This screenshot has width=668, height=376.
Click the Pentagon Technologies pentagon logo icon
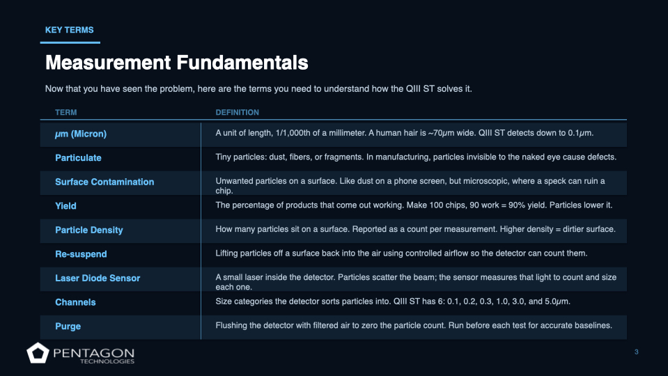[x=38, y=354]
